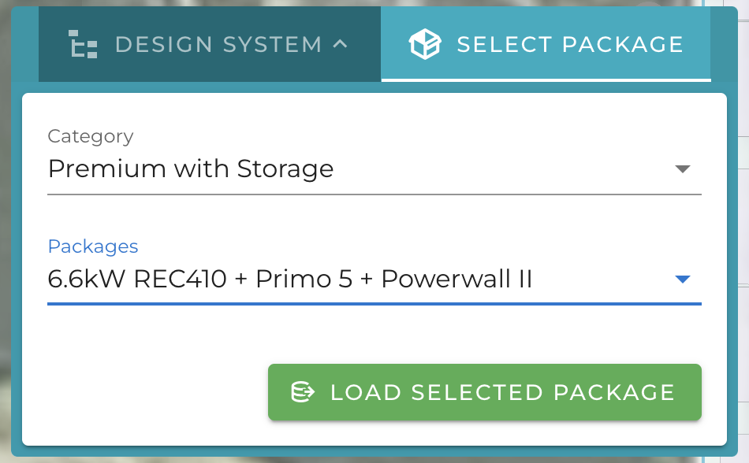The width and height of the screenshot is (749, 463).
Task: Load the selected package
Action: click(x=484, y=392)
